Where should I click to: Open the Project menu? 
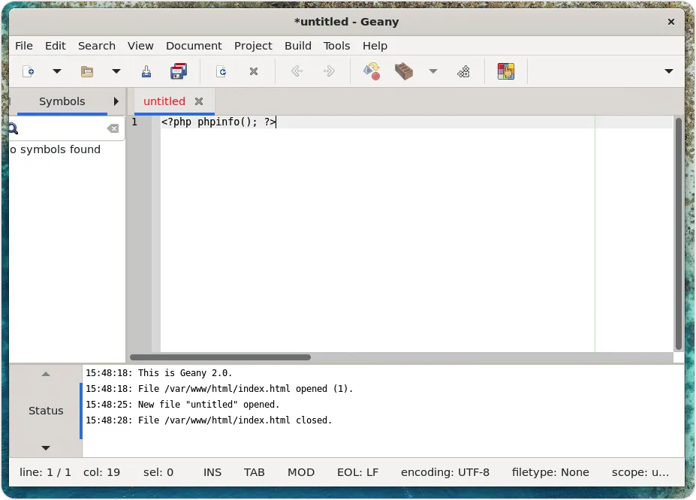(x=253, y=46)
